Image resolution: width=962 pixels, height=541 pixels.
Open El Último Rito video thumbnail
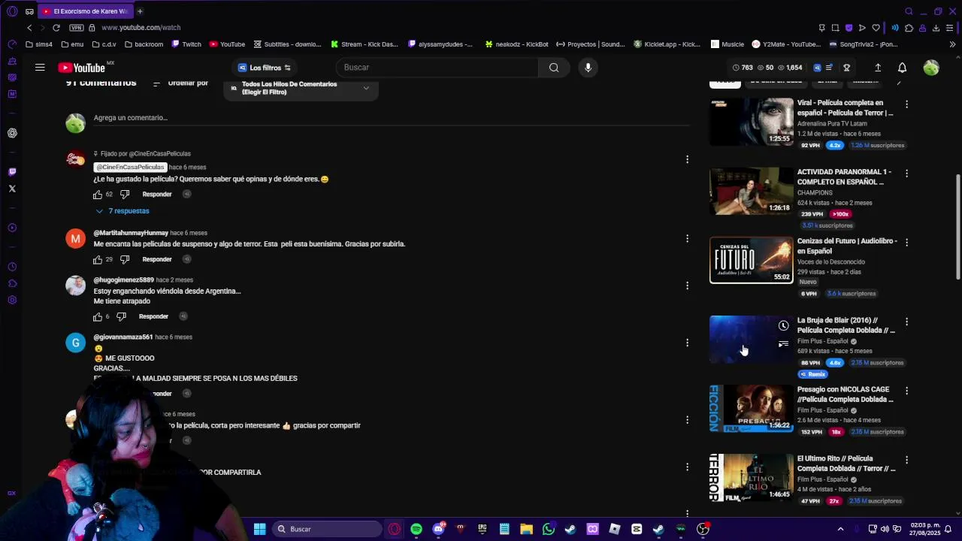(x=752, y=478)
